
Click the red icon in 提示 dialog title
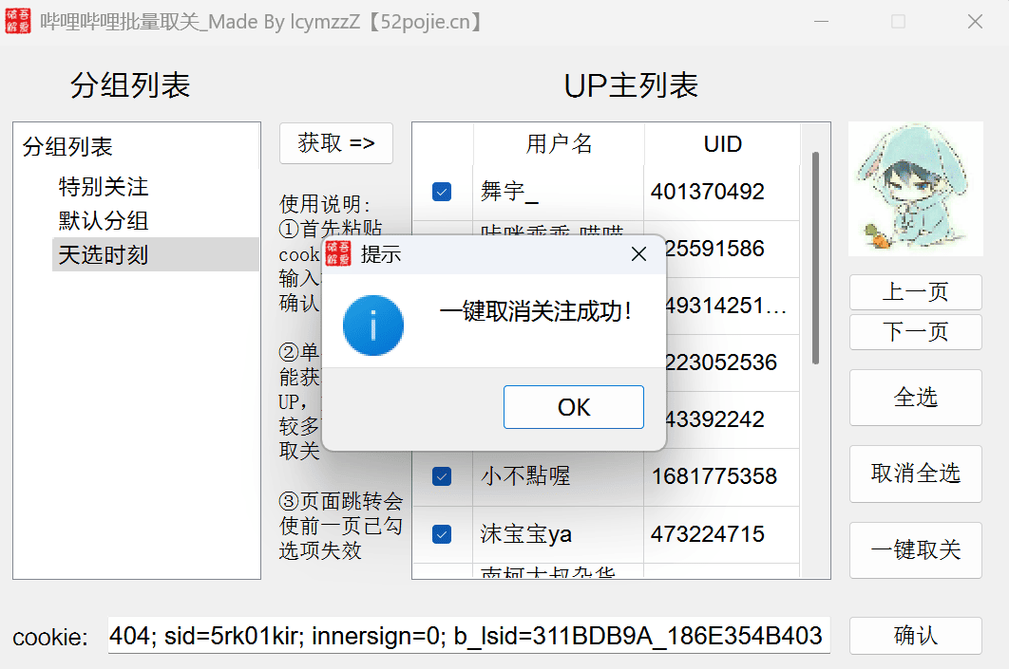pos(338,254)
